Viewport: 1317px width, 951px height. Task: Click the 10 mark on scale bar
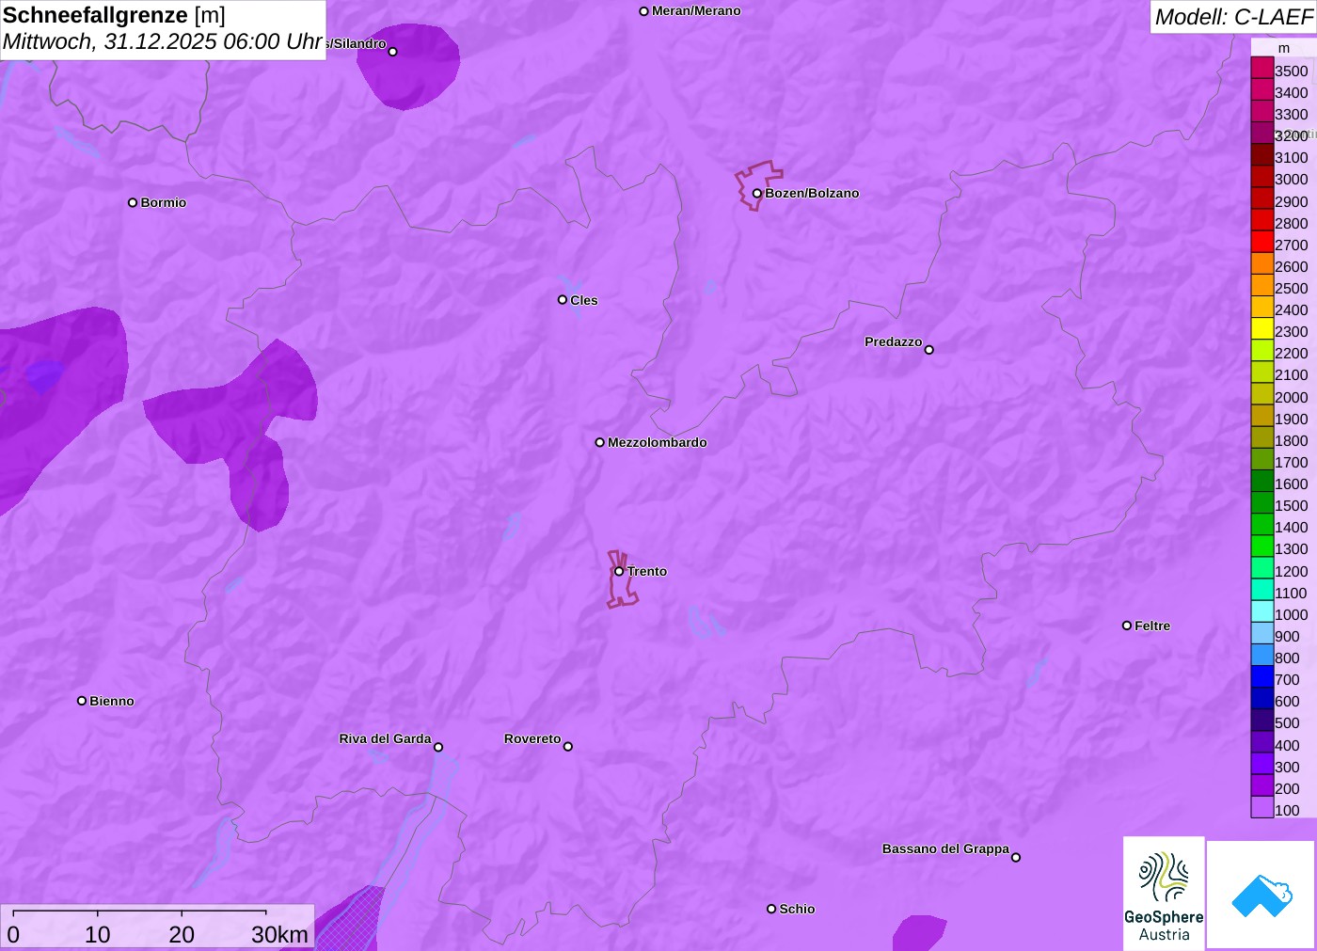(98, 935)
